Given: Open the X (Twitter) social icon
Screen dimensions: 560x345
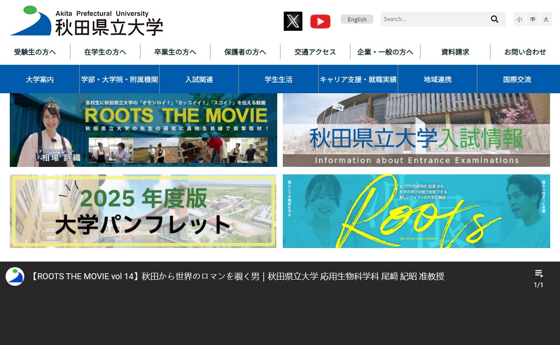Looking at the screenshot, I should click(293, 21).
